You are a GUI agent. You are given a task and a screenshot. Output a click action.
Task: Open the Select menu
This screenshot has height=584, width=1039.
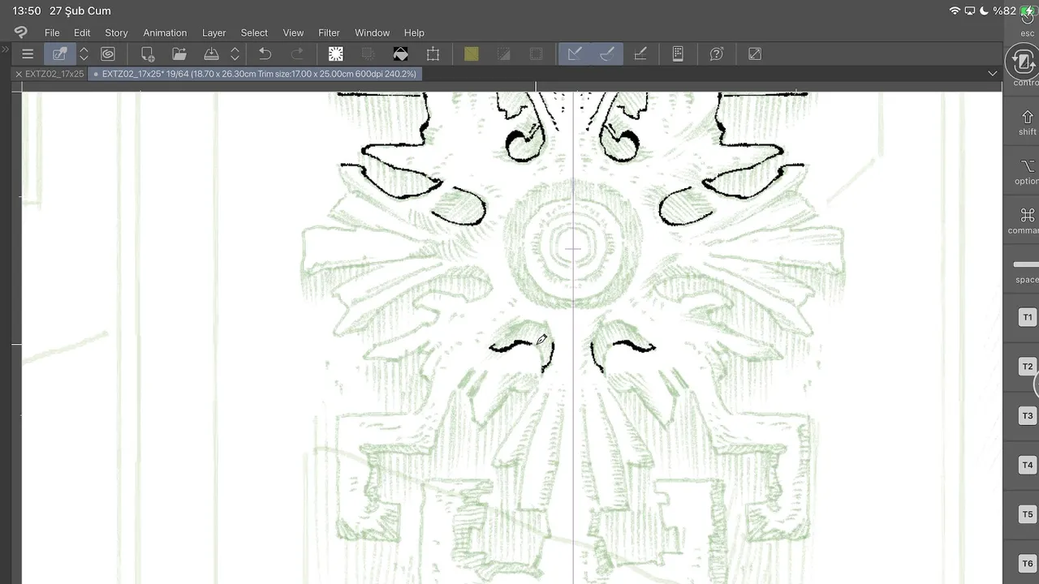coord(254,32)
